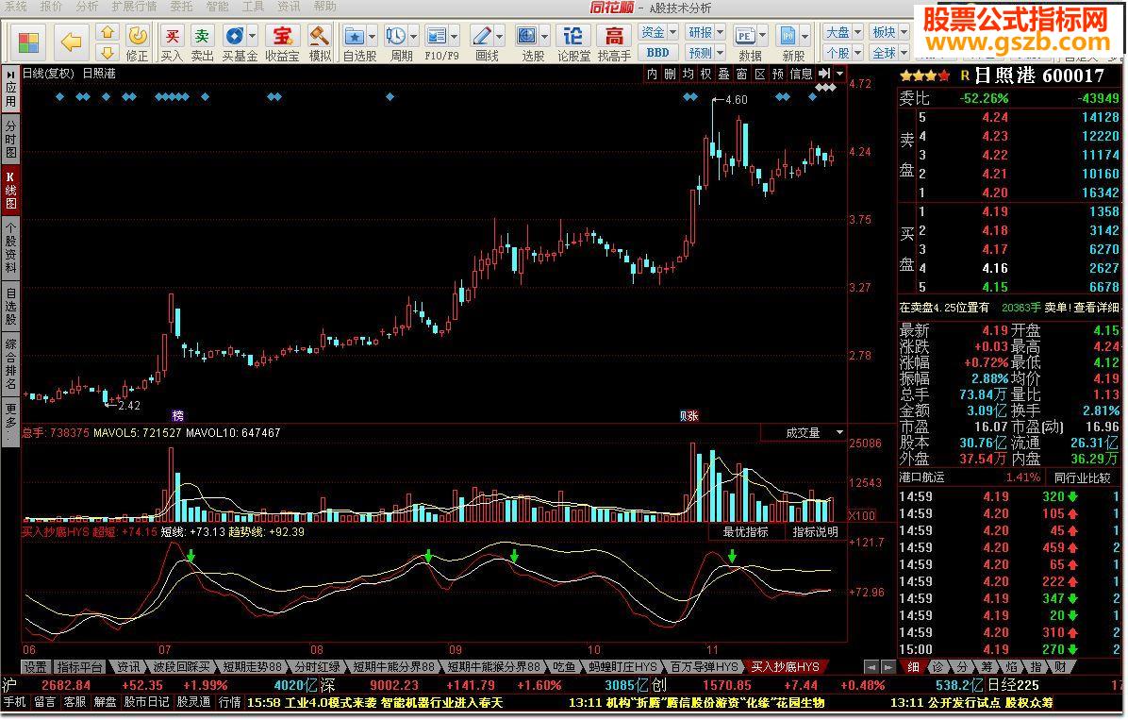Click the 同行业比较 link

coord(1081,477)
